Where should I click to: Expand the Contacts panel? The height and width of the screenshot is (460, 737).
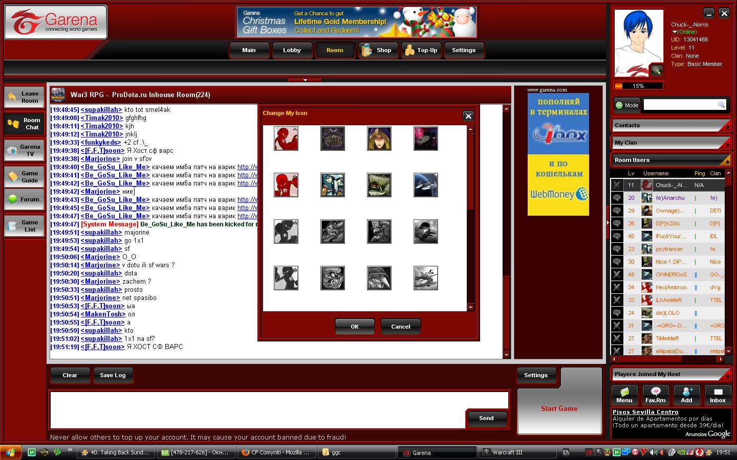pos(670,125)
